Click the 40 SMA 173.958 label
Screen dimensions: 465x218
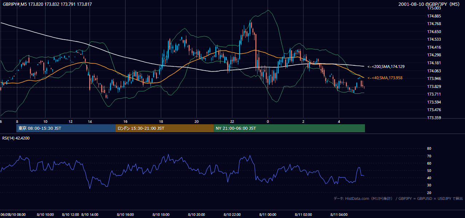click(x=385, y=78)
